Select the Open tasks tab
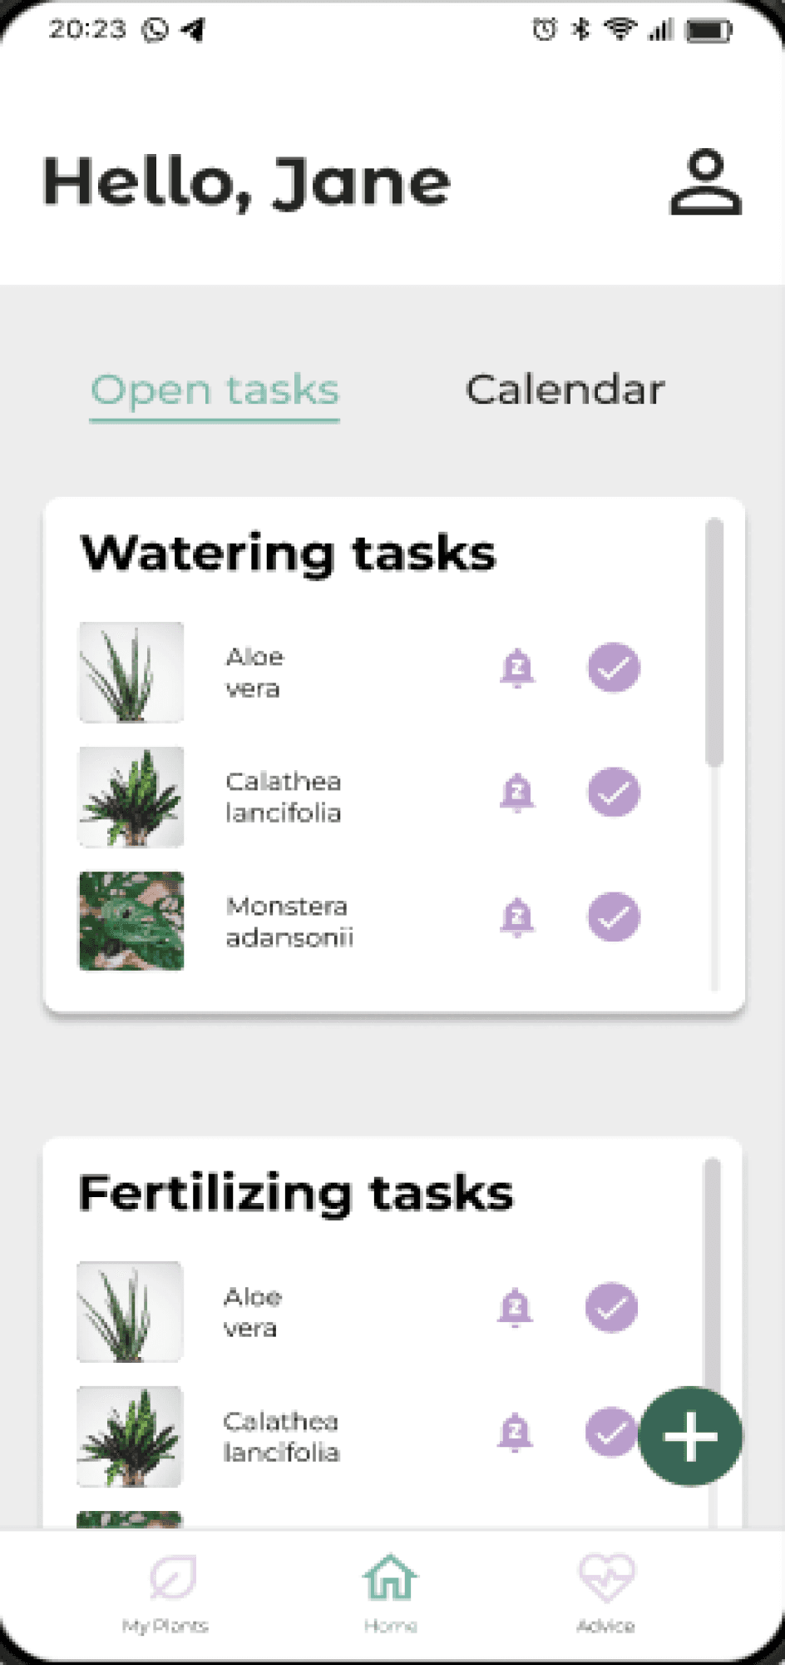Image resolution: width=785 pixels, height=1665 pixels. [x=215, y=393]
